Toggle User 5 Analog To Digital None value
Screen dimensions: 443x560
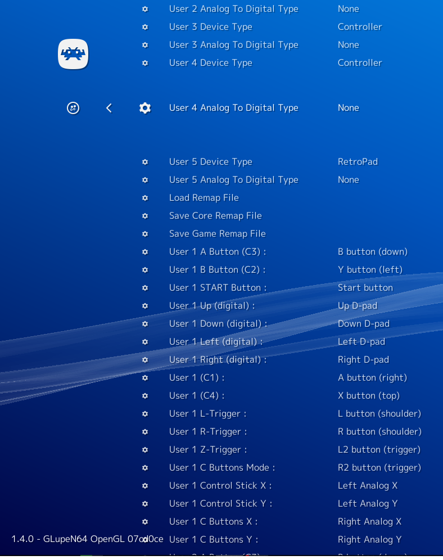(x=348, y=180)
